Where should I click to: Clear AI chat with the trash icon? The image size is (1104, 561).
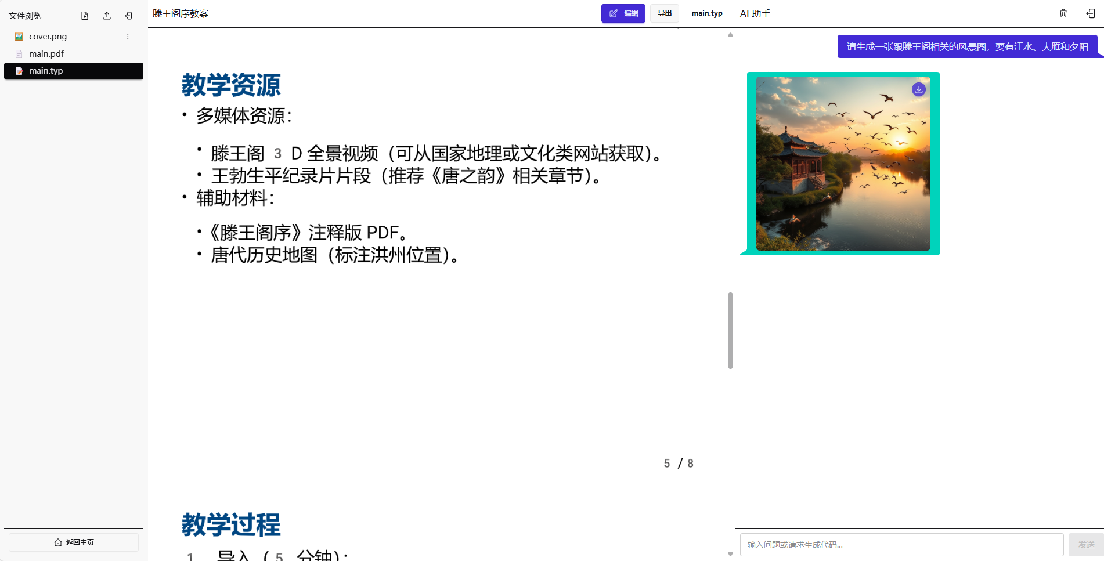pos(1063,13)
